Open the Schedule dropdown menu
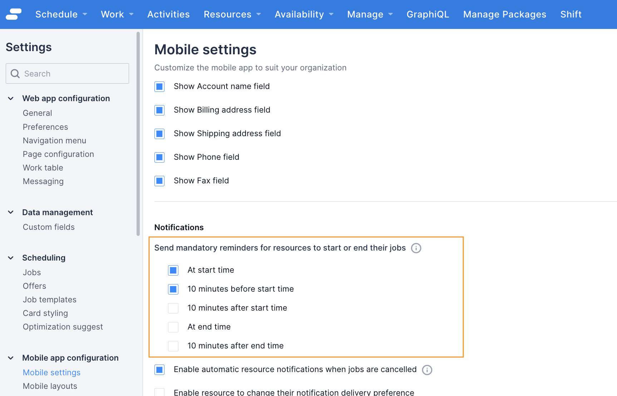The height and width of the screenshot is (396, 617). (61, 14)
